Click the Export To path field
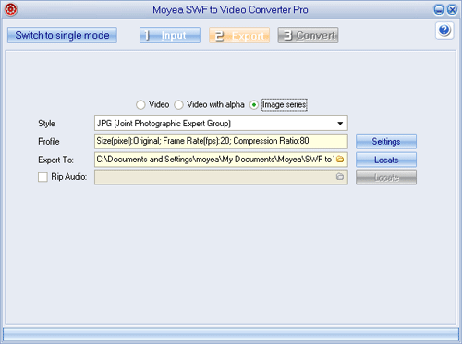Viewport: 462px width, 344px height. 221,160
